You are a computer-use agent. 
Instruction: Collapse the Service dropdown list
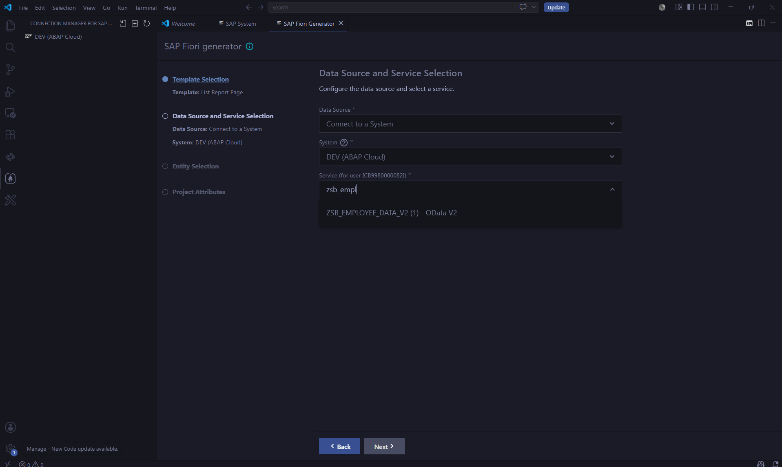612,190
